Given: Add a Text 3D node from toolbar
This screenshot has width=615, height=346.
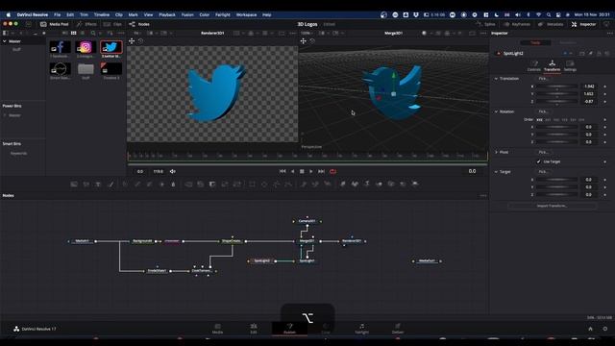Looking at the screenshot, I should [367, 184].
